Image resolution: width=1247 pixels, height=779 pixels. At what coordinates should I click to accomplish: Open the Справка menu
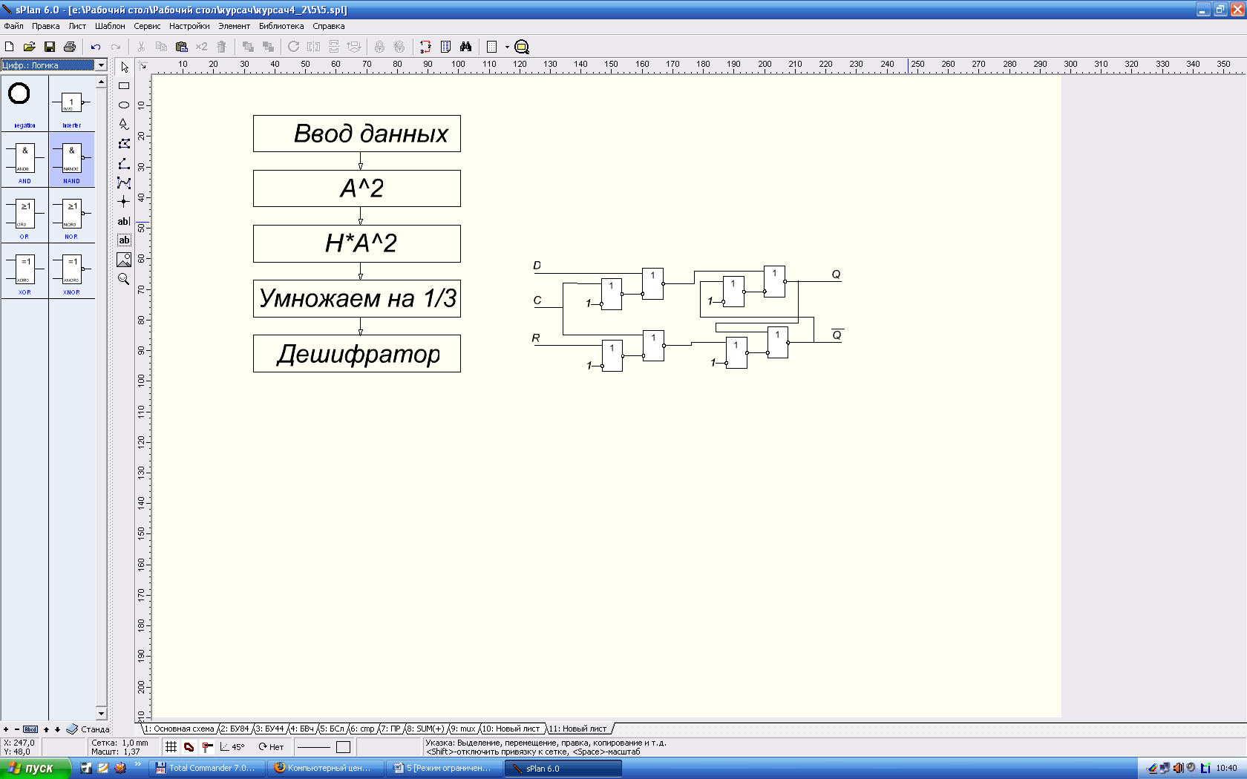[329, 26]
